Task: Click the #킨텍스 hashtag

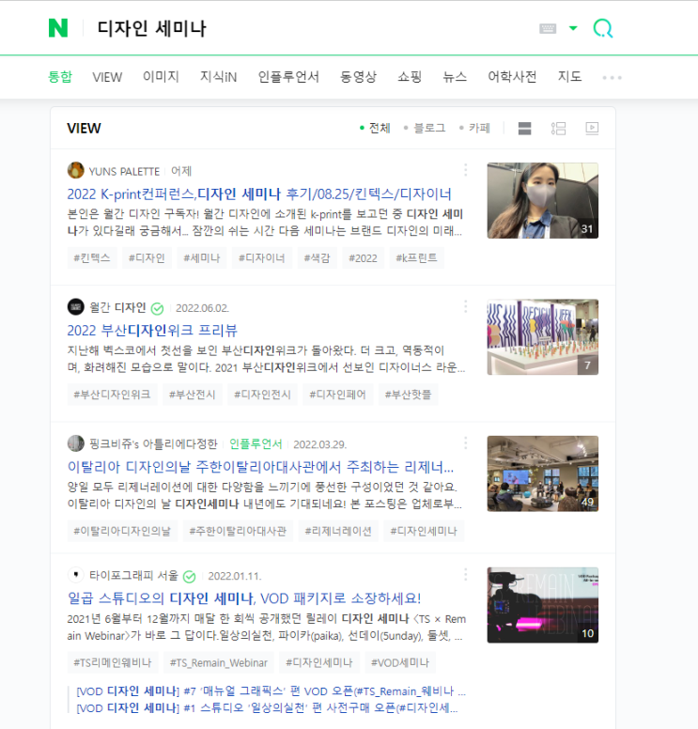Action: point(92,258)
